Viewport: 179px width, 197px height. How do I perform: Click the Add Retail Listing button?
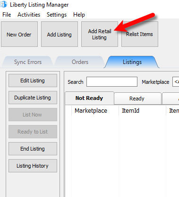[100, 34]
